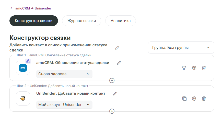The image size is (223, 130).
Task: Go back using the left chevron arrow
Action: (x=11, y=8)
